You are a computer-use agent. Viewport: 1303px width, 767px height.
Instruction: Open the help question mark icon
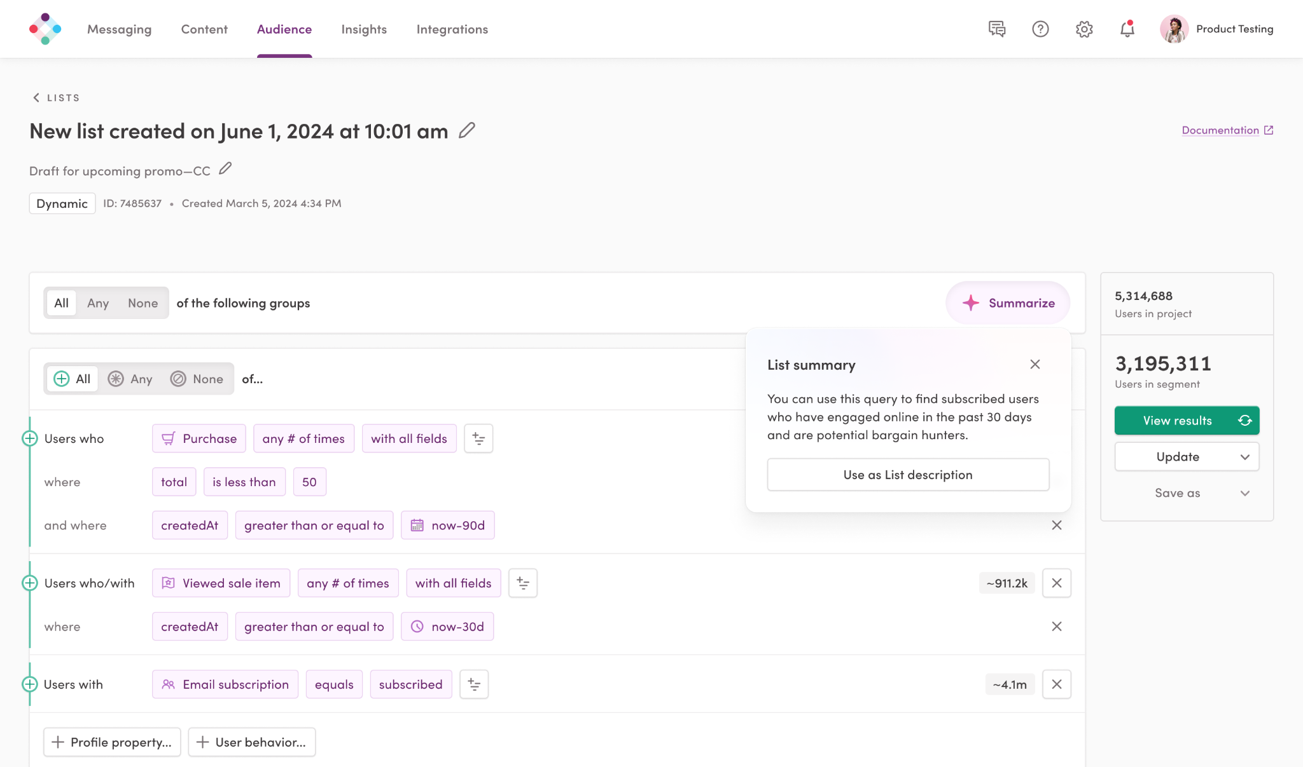tap(1040, 29)
